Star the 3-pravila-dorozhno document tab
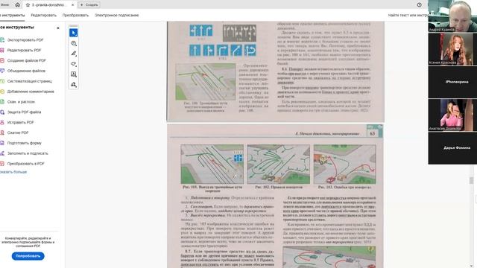Viewport: 477px width, 268px height. pyautogui.click(x=28, y=5)
